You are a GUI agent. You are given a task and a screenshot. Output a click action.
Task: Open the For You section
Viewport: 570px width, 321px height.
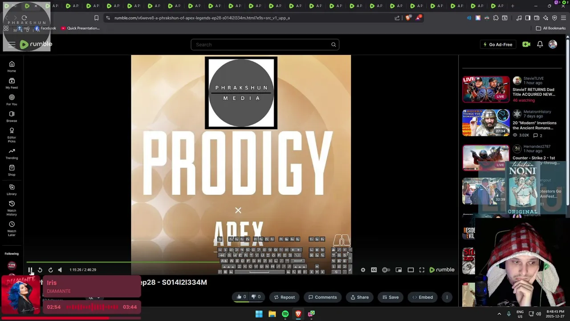12,99
